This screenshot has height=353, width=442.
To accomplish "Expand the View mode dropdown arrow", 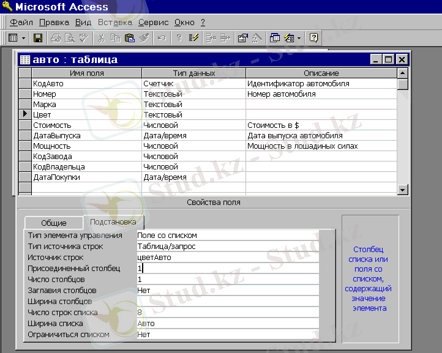I will tap(24, 38).
